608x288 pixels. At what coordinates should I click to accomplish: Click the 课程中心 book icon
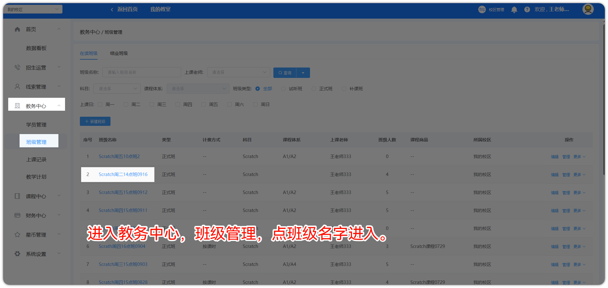click(17, 196)
